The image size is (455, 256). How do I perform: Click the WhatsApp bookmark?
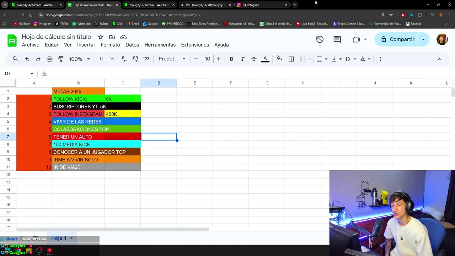81,24
